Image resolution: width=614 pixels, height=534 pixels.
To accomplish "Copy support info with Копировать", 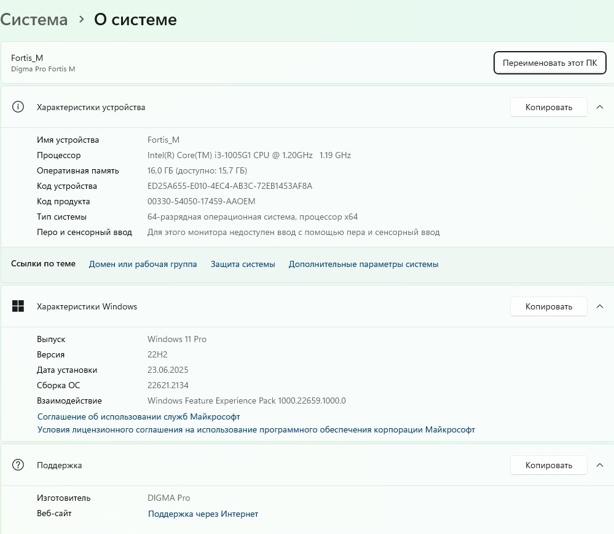I will point(548,465).
